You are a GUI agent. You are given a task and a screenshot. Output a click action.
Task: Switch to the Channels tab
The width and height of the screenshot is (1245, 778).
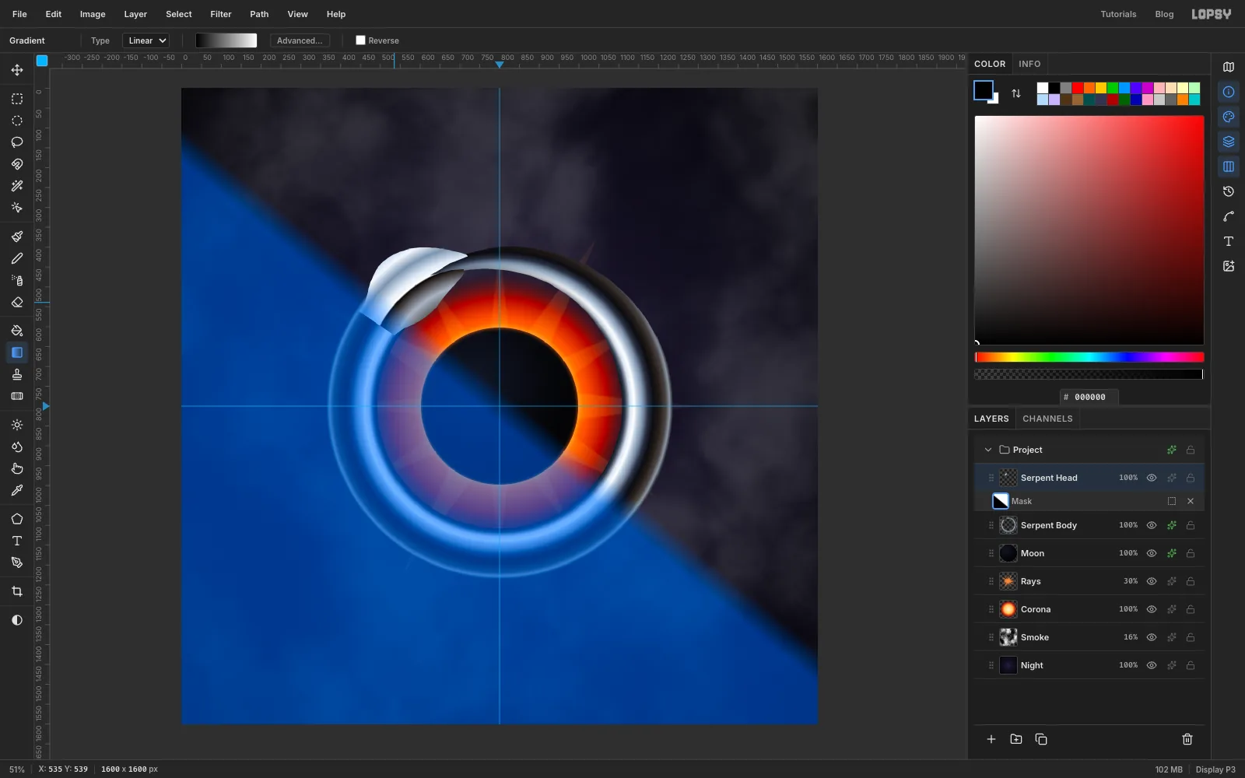coord(1047,419)
